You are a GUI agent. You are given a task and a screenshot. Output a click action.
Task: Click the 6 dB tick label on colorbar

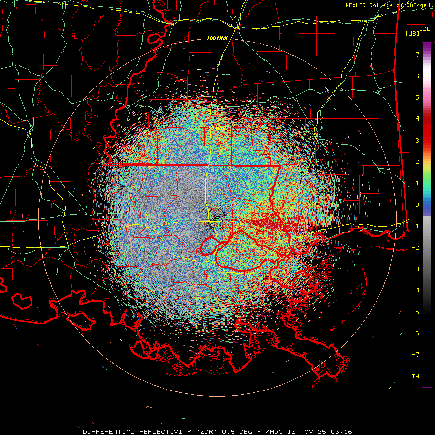point(417,76)
